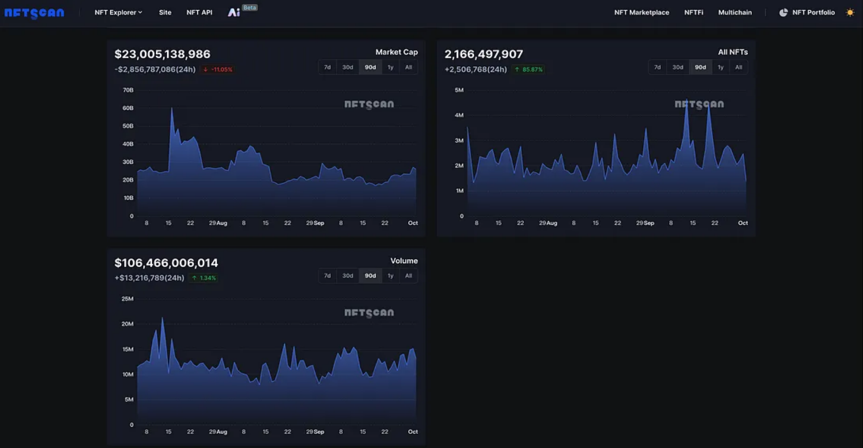Click the $23,005,138,986 market cap value

click(x=162, y=54)
